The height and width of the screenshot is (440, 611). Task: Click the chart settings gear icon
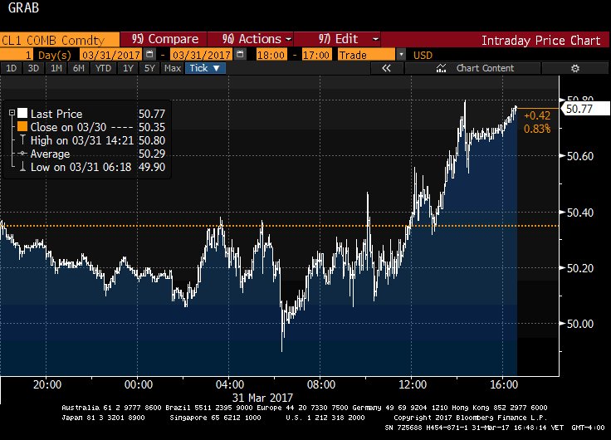(574, 68)
